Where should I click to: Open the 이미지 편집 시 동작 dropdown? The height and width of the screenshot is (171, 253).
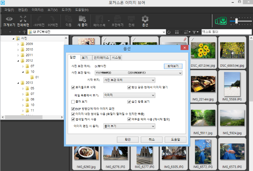coord(129,126)
